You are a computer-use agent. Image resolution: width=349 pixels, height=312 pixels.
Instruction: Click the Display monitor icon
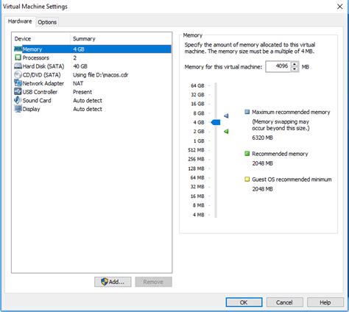pyautogui.click(x=18, y=109)
